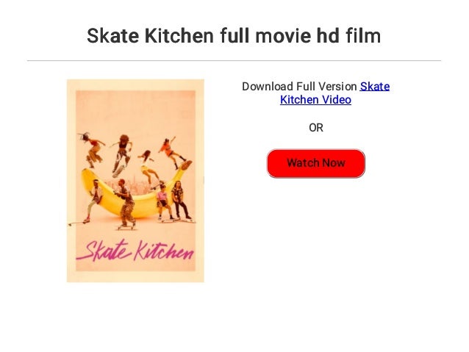Image resolution: width=469 pixels, height=352 pixels.
Task: Click the seated skater in the pink shirt
Action: tap(164, 202)
